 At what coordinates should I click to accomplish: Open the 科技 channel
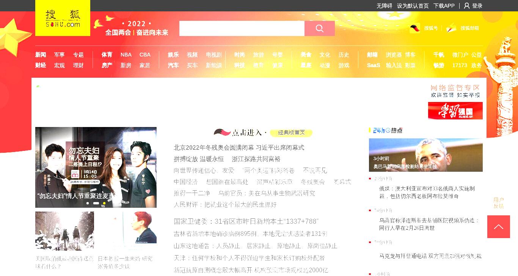(x=240, y=65)
